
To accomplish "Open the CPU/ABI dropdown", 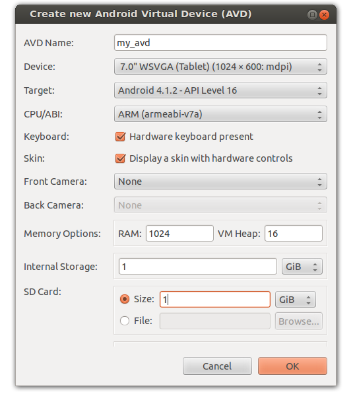I will 220,114.
